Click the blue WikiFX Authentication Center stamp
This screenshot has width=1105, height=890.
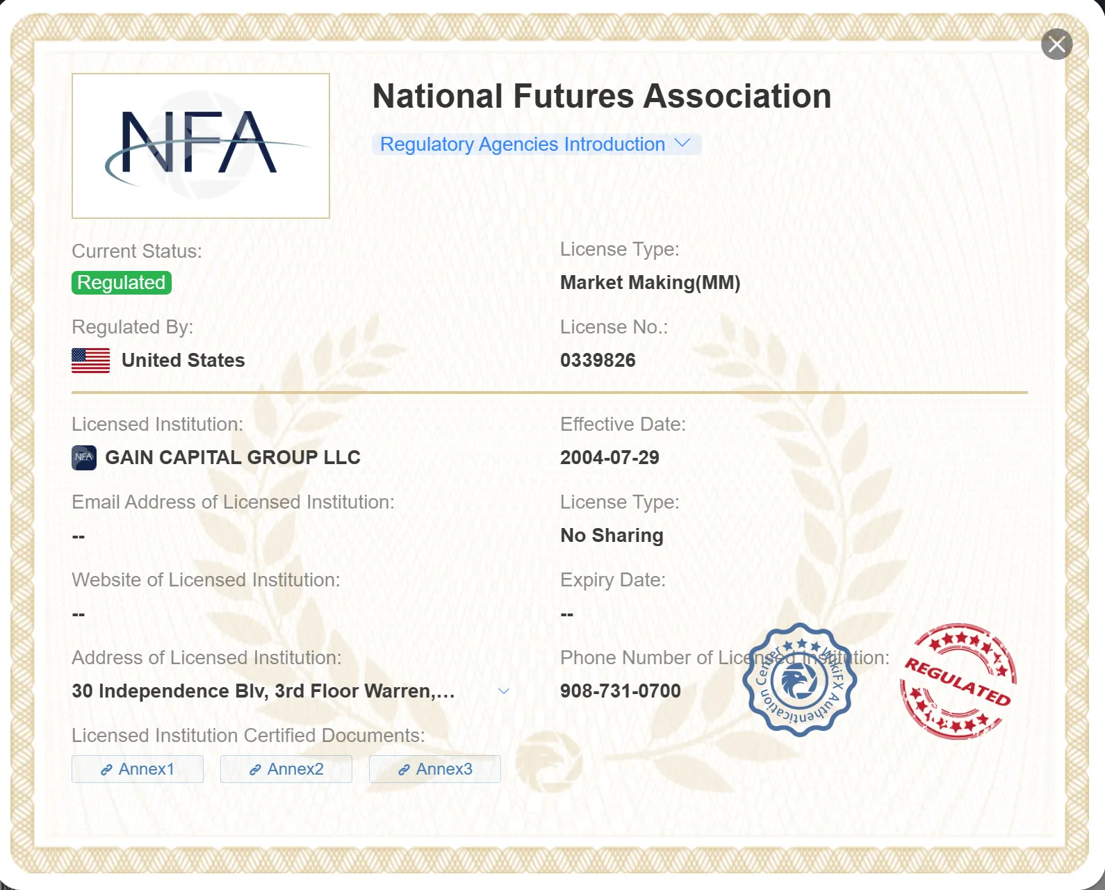[799, 680]
